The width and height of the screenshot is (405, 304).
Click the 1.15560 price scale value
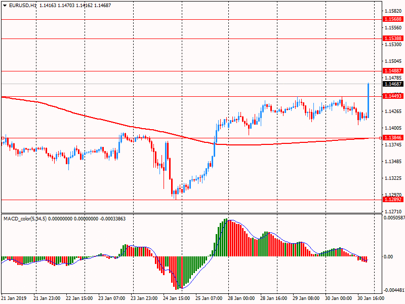point(393,28)
